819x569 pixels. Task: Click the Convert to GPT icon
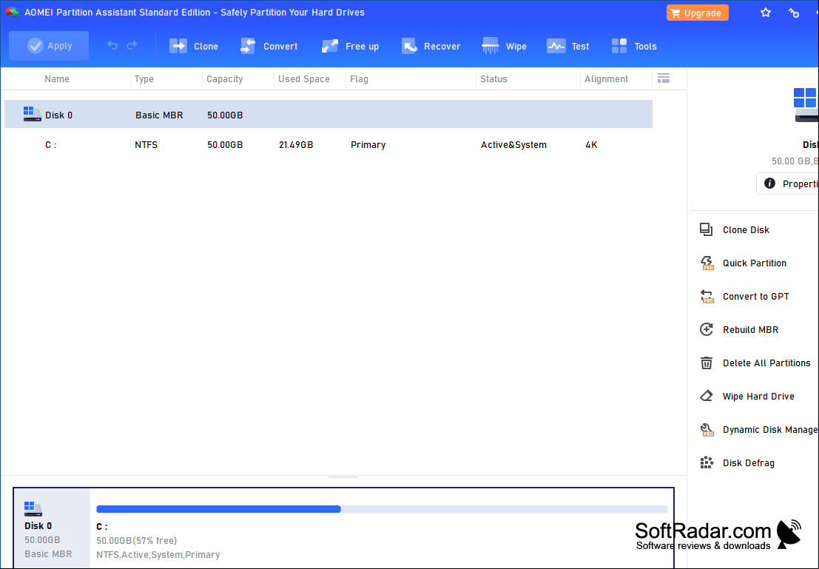707,296
